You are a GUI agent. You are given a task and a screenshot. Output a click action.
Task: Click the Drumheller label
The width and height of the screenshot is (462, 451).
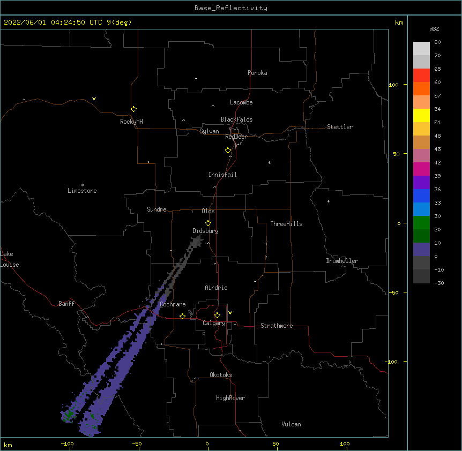[342, 261]
